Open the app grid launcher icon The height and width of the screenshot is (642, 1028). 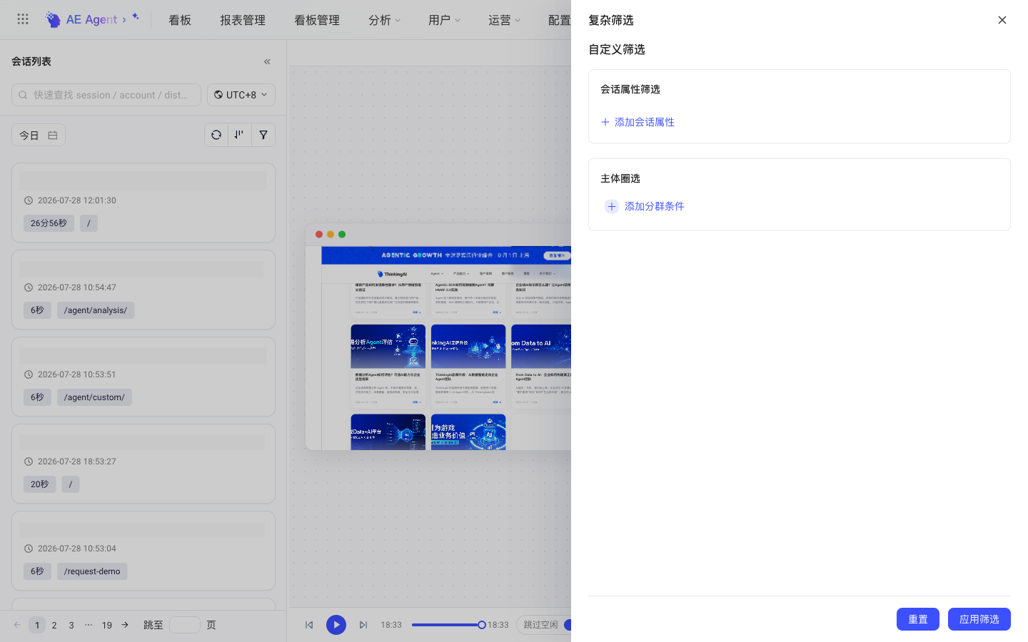[23, 19]
